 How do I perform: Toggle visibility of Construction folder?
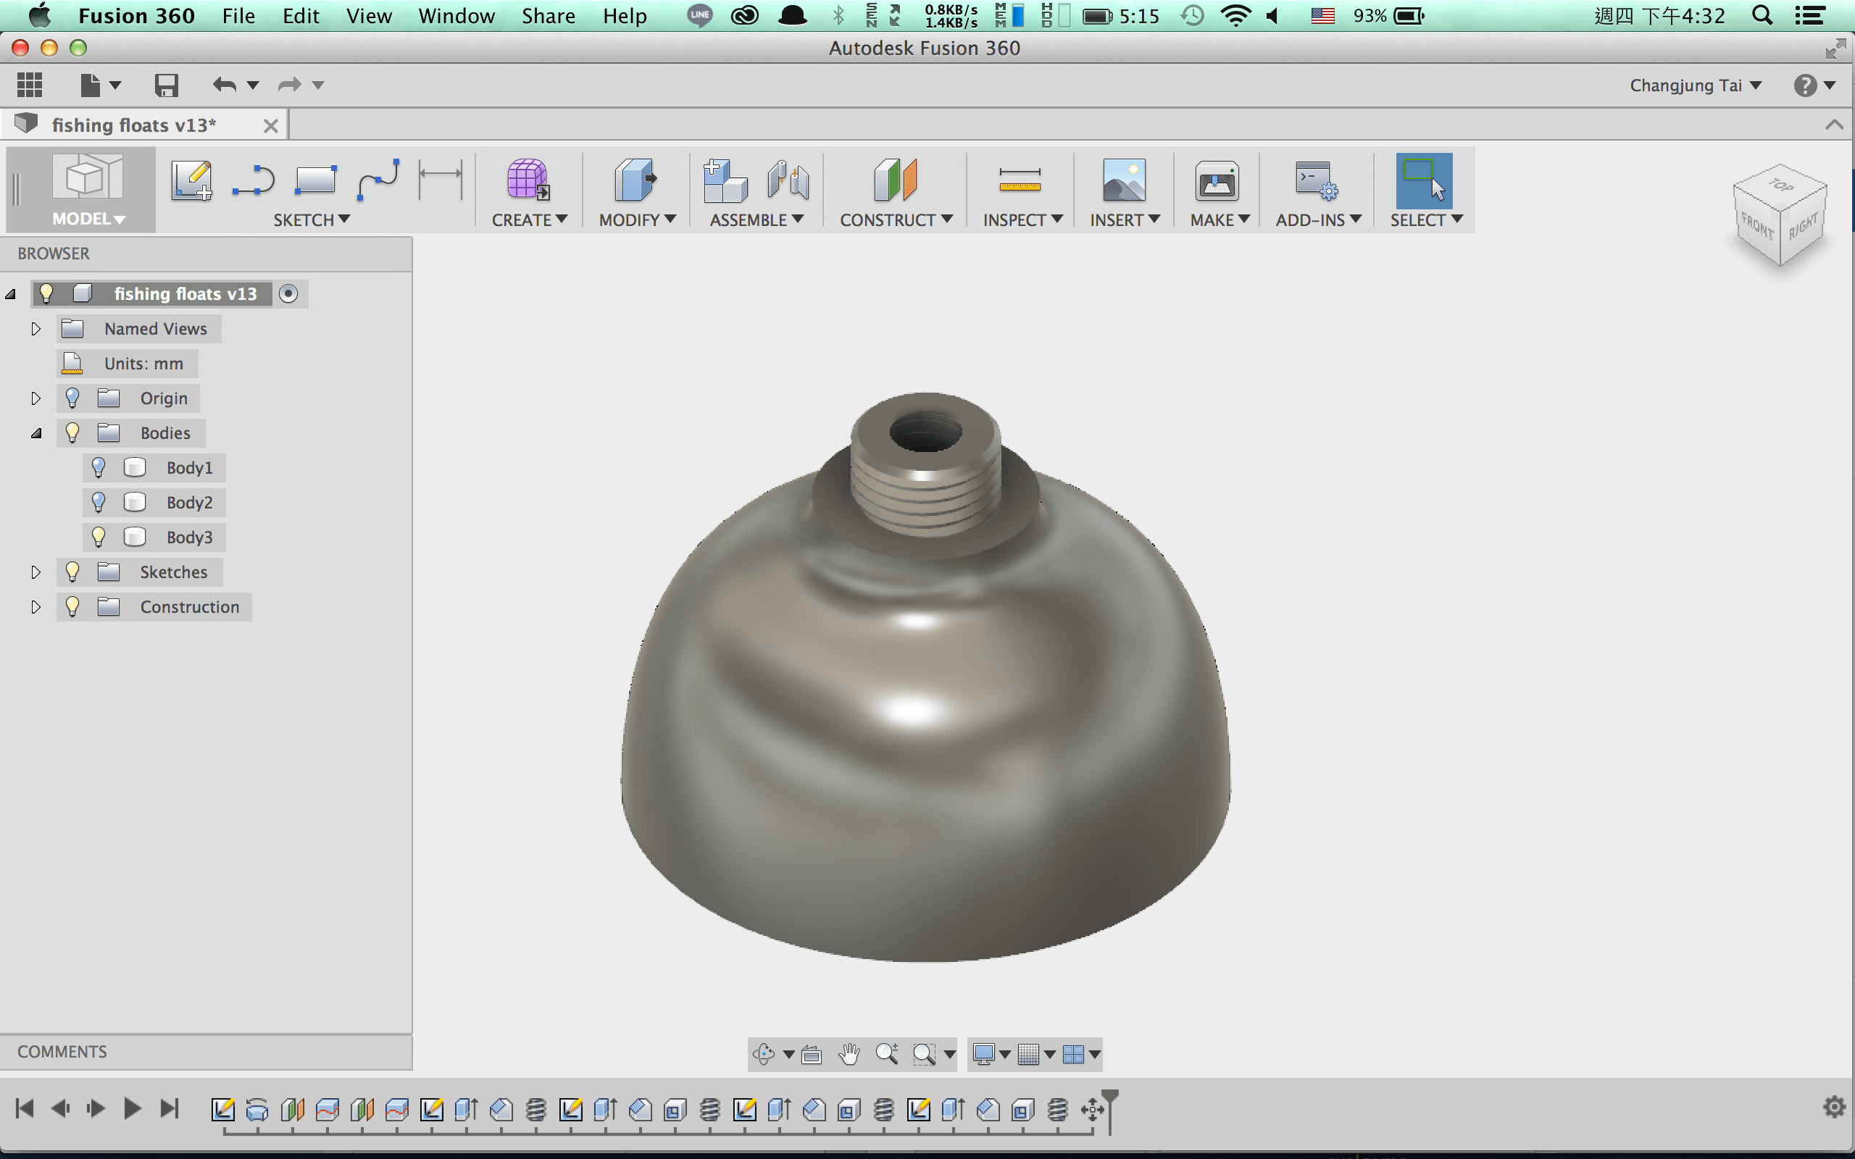pyautogui.click(x=72, y=606)
